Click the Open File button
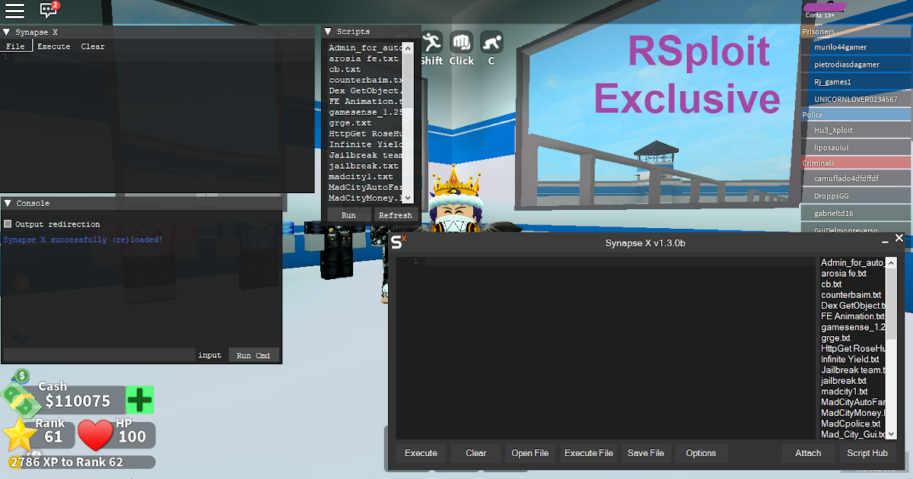Viewport: 913px width, 479px height. pos(530,453)
